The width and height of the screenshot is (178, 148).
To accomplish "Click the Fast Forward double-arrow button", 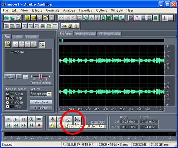I will coord(23,125).
